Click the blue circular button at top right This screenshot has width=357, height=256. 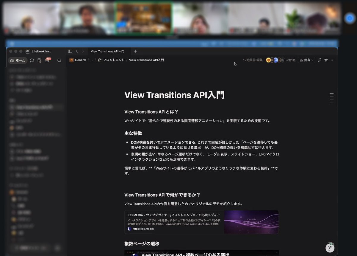pos(350,18)
